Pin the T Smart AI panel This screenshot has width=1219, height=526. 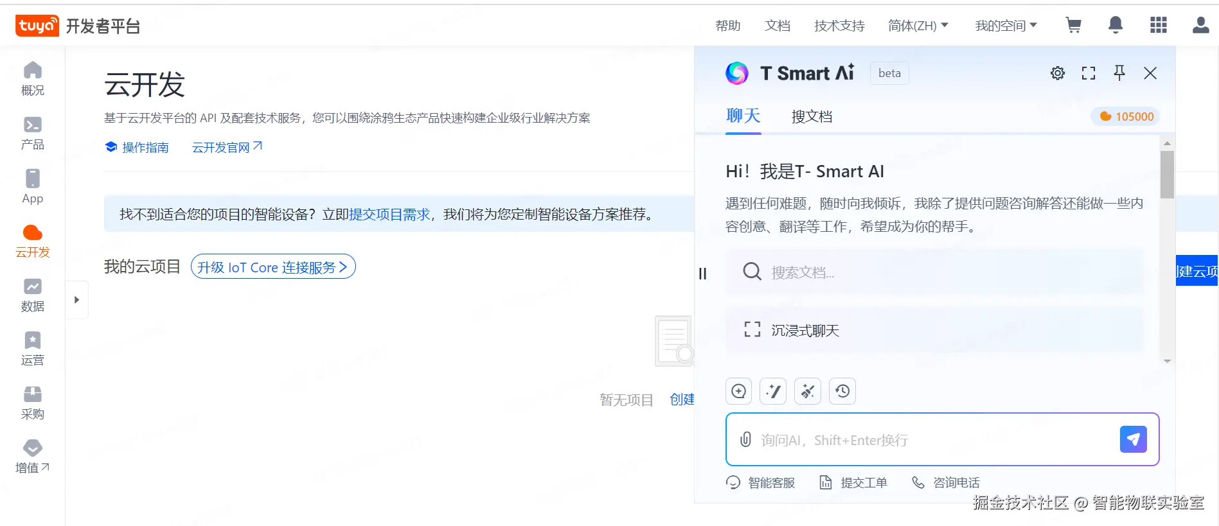[1119, 73]
